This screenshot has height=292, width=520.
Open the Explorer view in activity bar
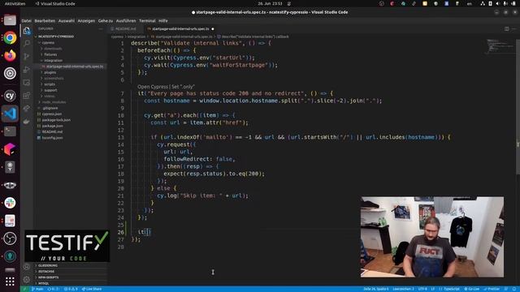[x=27, y=31]
